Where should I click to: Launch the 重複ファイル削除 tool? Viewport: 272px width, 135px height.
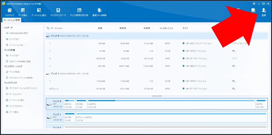coord(99,12)
